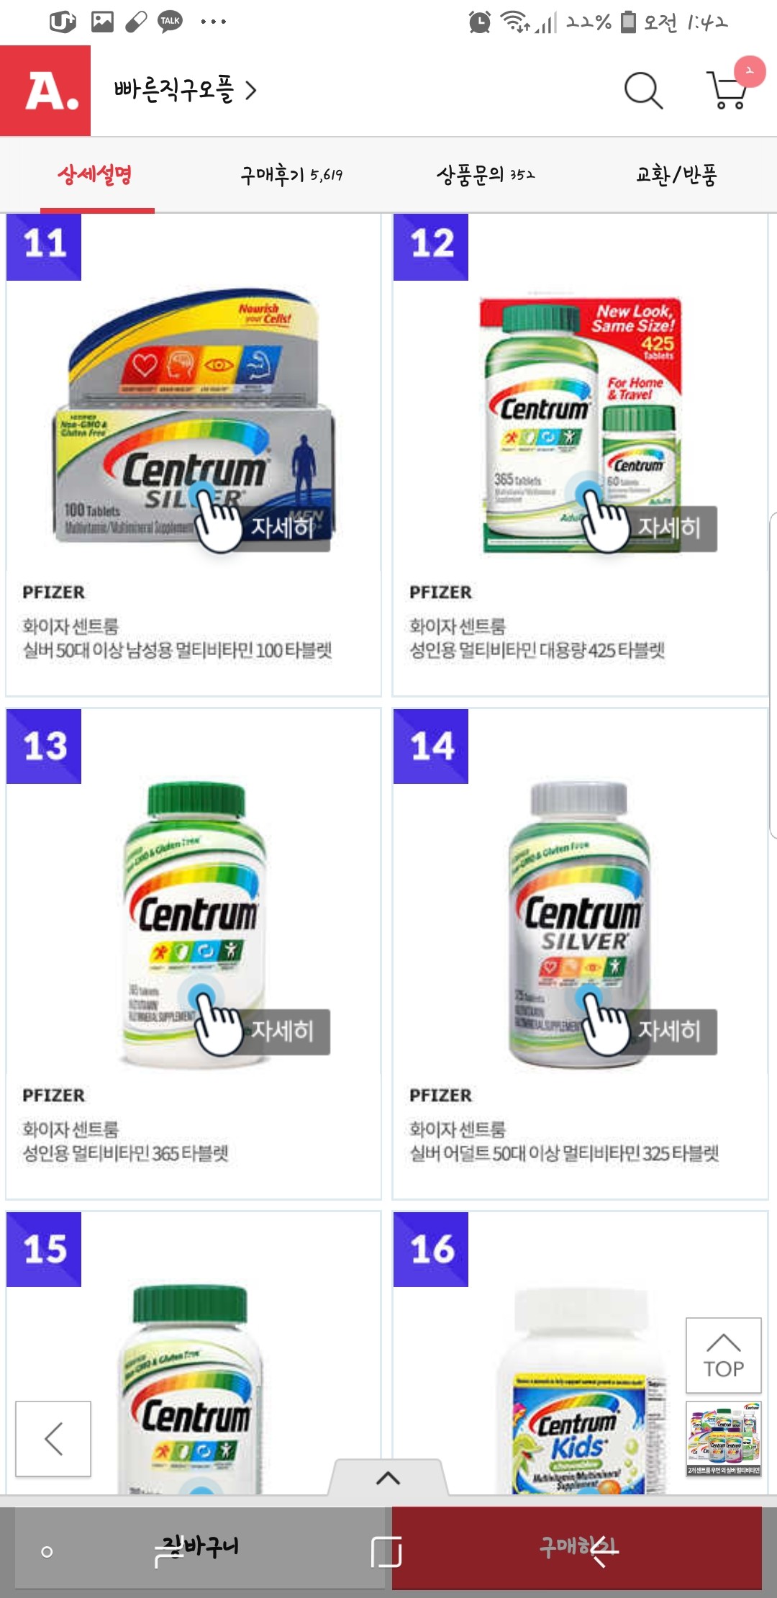Open KakaoTalk notification icon in status bar

[170, 22]
